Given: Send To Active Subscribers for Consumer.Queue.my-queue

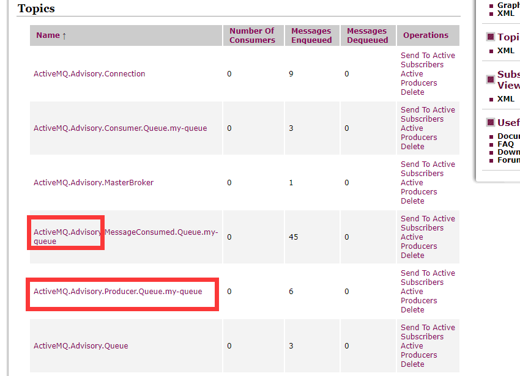Looking at the screenshot, I should (x=428, y=114).
